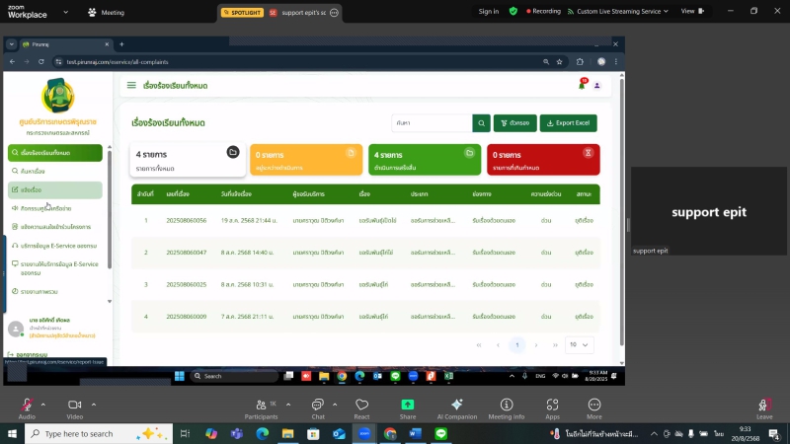Click the user profile icon in the page header

[x=597, y=86]
